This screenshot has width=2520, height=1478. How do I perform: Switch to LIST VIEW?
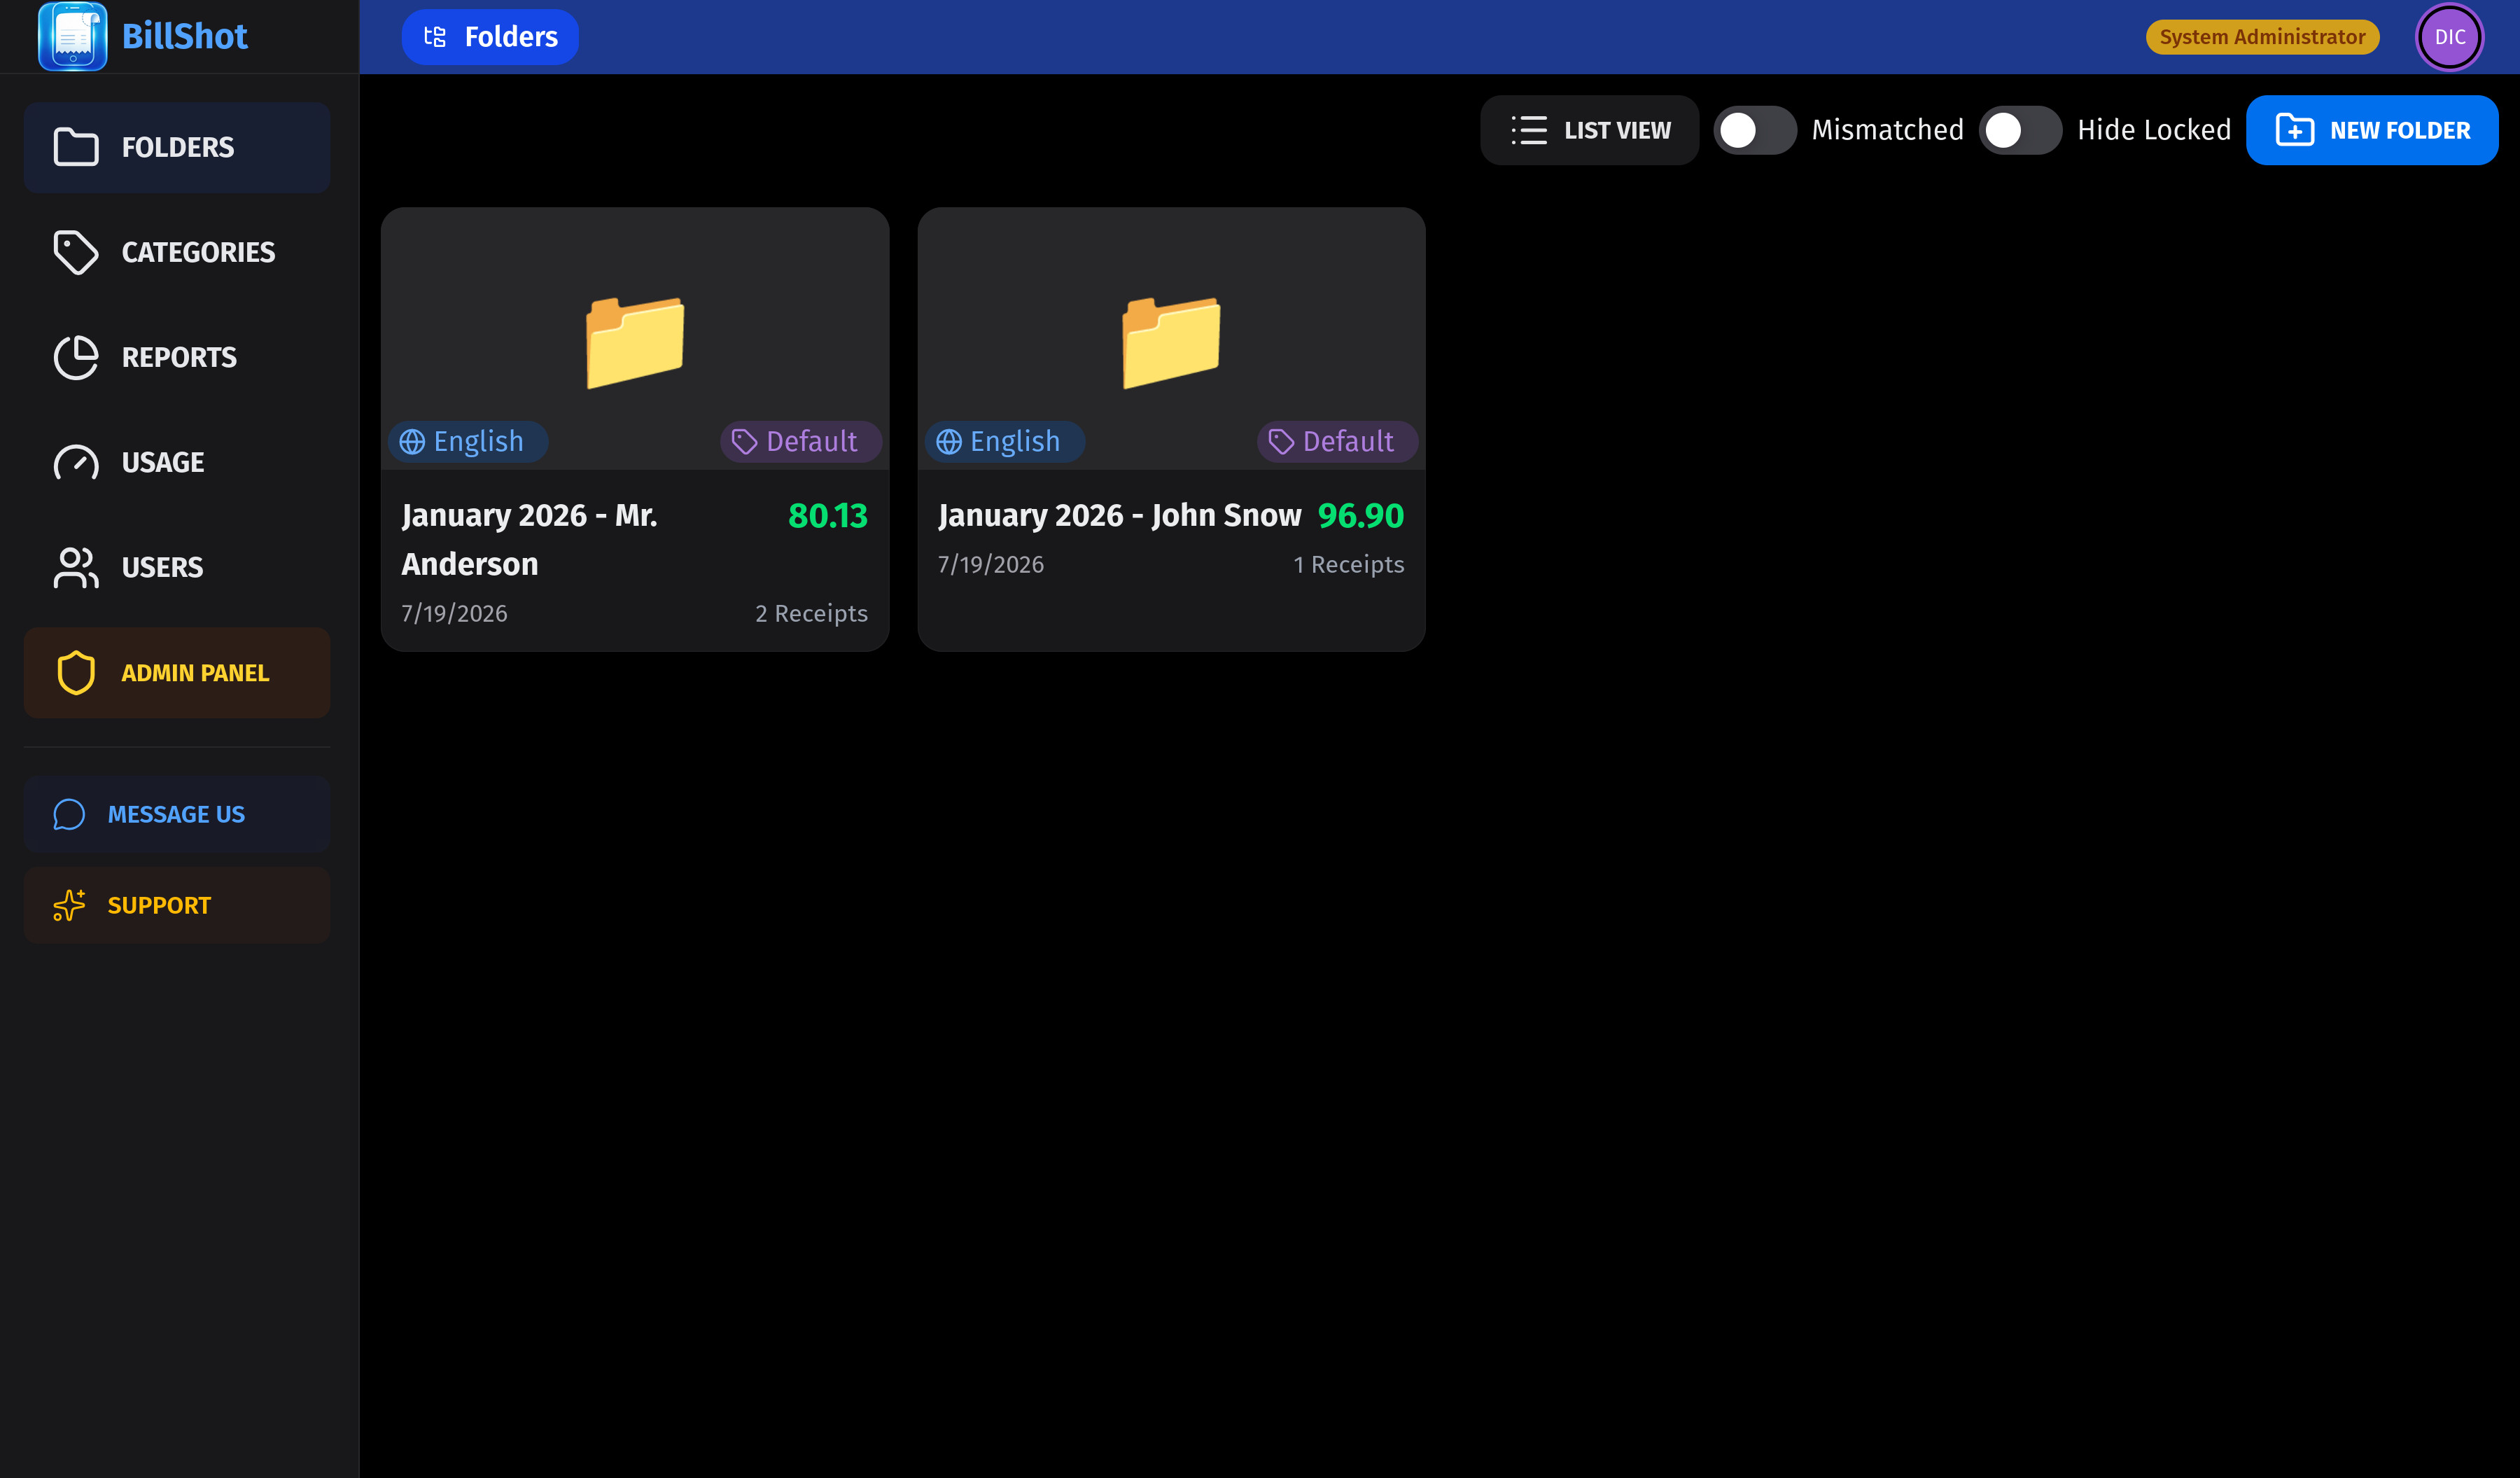[x=1590, y=130]
